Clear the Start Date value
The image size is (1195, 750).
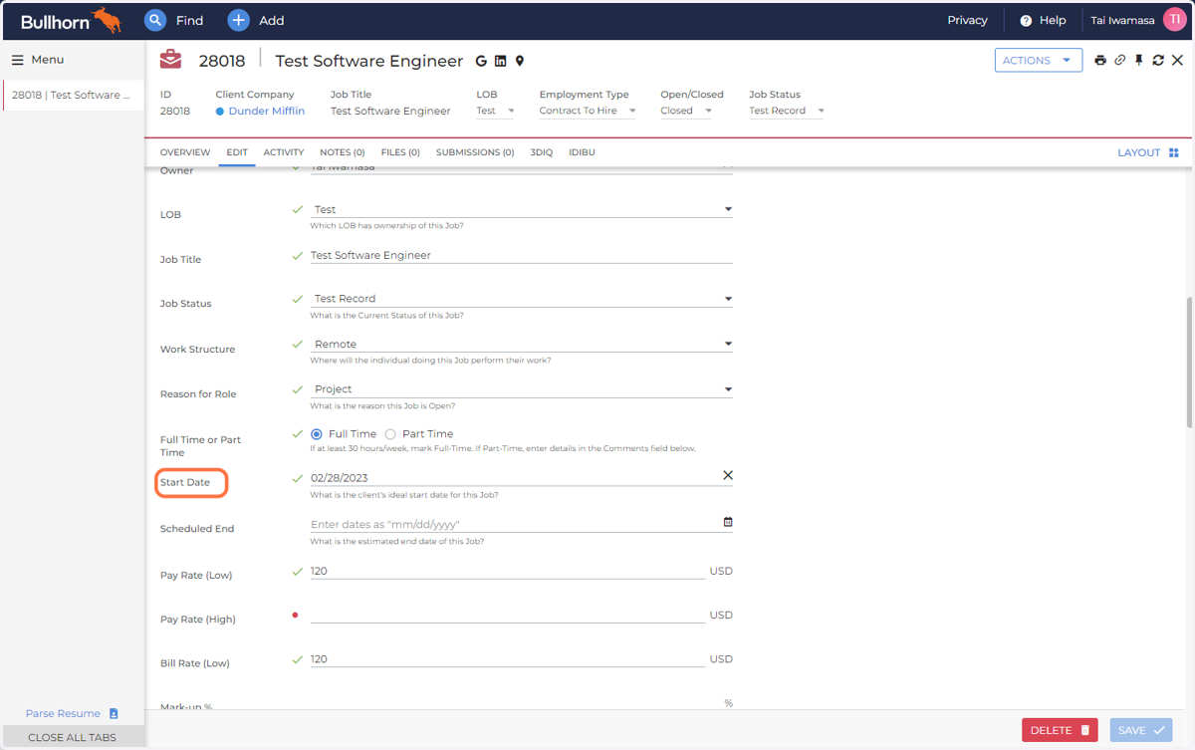pos(727,475)
